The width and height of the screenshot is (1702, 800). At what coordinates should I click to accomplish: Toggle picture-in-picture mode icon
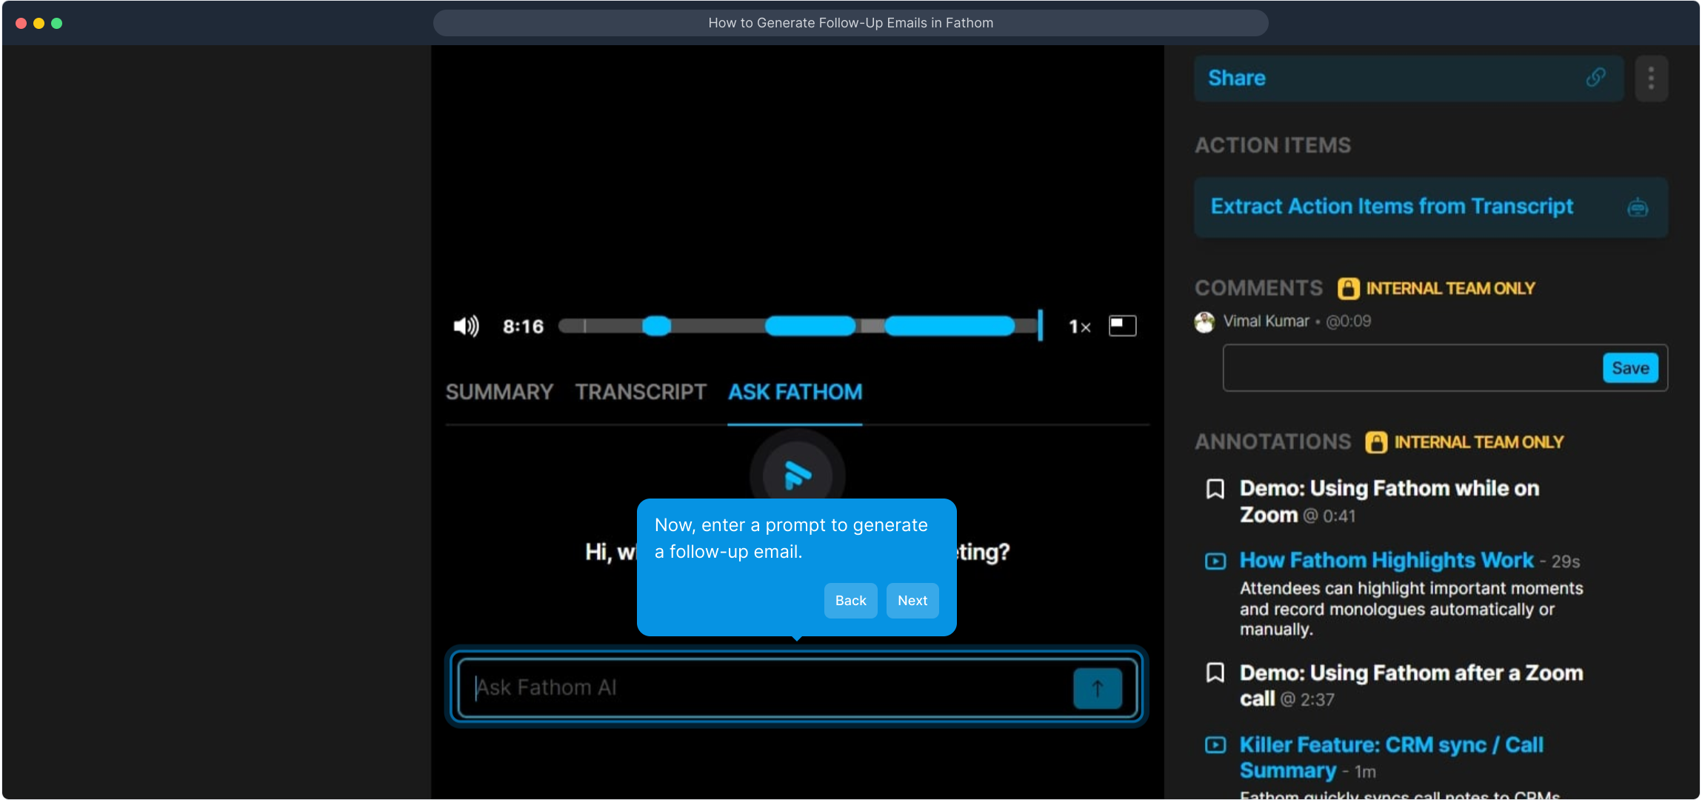(x=1122, y=325)
